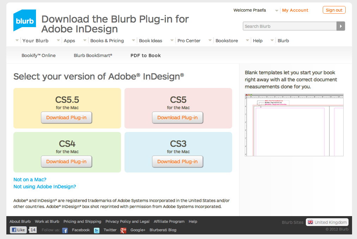Click the Not on a Mac? link
The height and width of the screenshot is (239, 357).
tap(30, 180)
